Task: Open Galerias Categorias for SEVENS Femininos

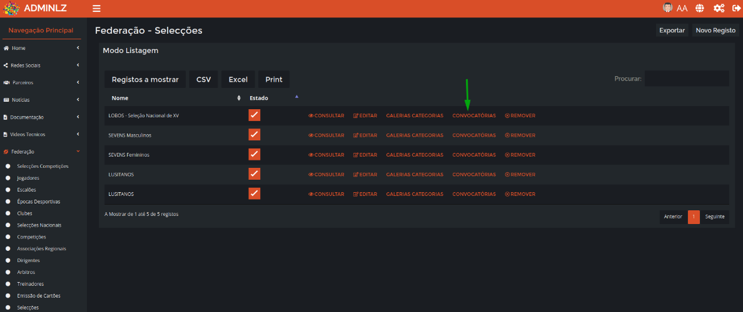Action: 415,155
